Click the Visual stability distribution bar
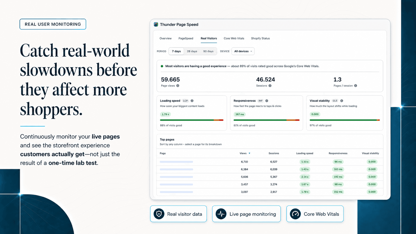Screen dimensions: 416x234 (345, 120)
